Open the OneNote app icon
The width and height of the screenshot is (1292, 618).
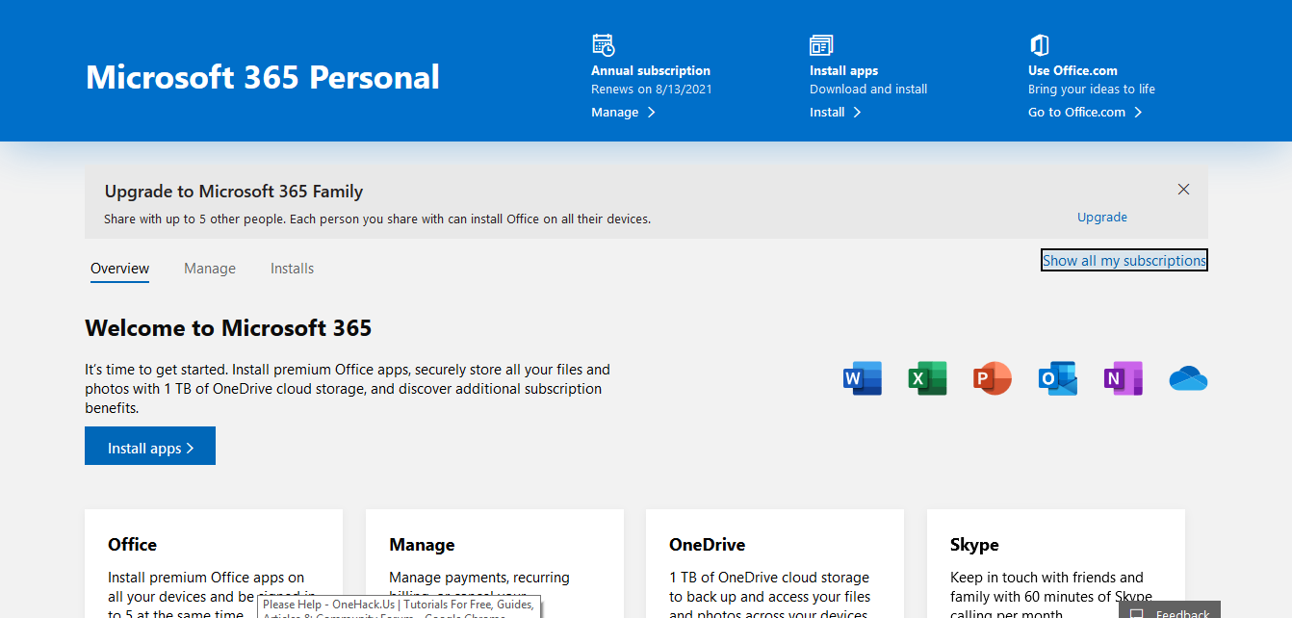tap(1124, 378)
